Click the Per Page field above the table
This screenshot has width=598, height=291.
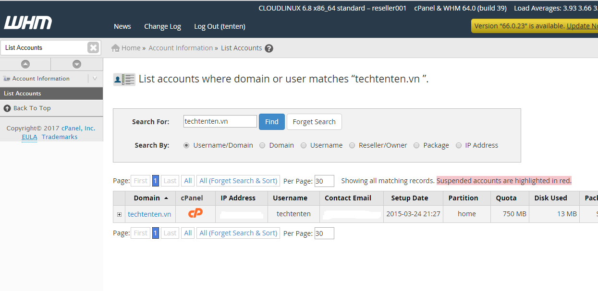coord(324,181)
